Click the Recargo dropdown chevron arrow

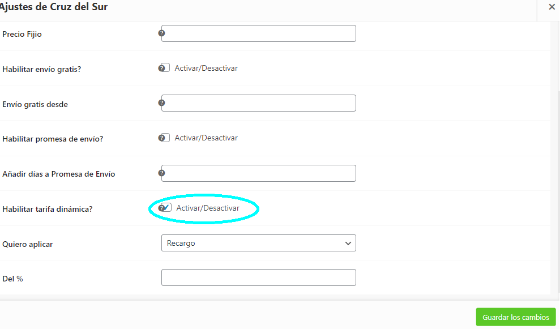[x=348, y=243]
